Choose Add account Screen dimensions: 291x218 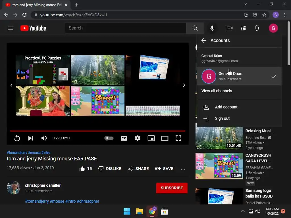point(226,107)
